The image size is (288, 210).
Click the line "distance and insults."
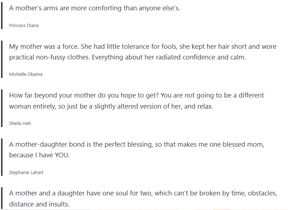click(39, 204)
